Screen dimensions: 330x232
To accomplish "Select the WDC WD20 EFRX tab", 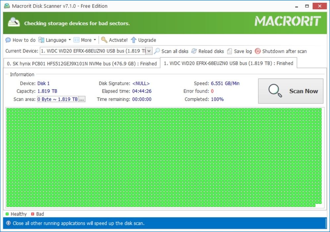I will coord(228,63).
